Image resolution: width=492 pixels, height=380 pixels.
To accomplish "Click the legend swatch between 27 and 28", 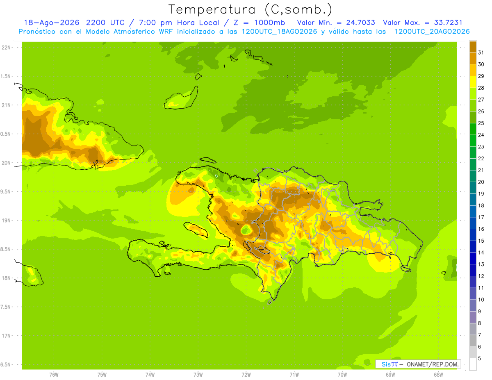I will tap(473, 93).
